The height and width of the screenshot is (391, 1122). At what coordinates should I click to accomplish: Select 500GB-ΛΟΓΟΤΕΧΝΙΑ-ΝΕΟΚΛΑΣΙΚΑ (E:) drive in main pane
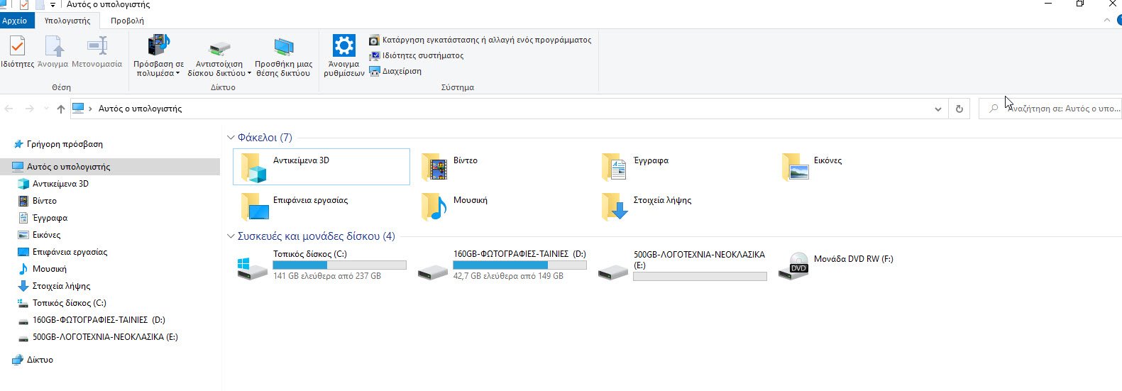pos(682,265)
